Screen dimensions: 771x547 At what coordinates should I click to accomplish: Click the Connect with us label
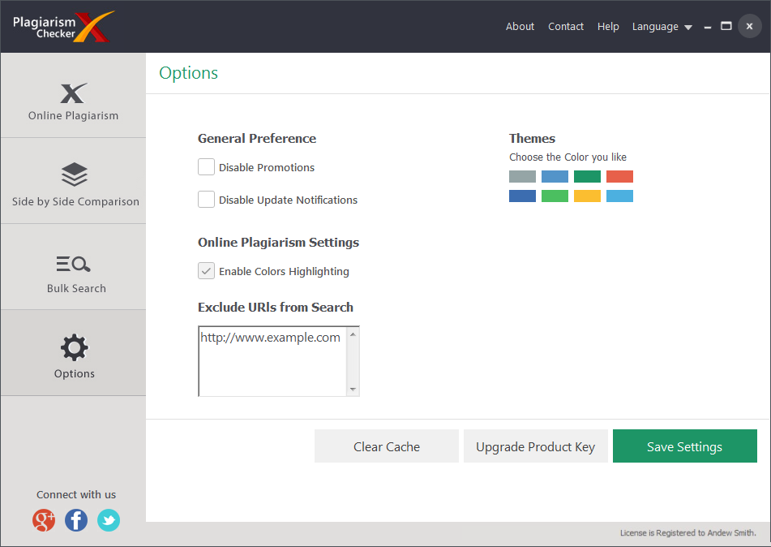click(76, 494)
